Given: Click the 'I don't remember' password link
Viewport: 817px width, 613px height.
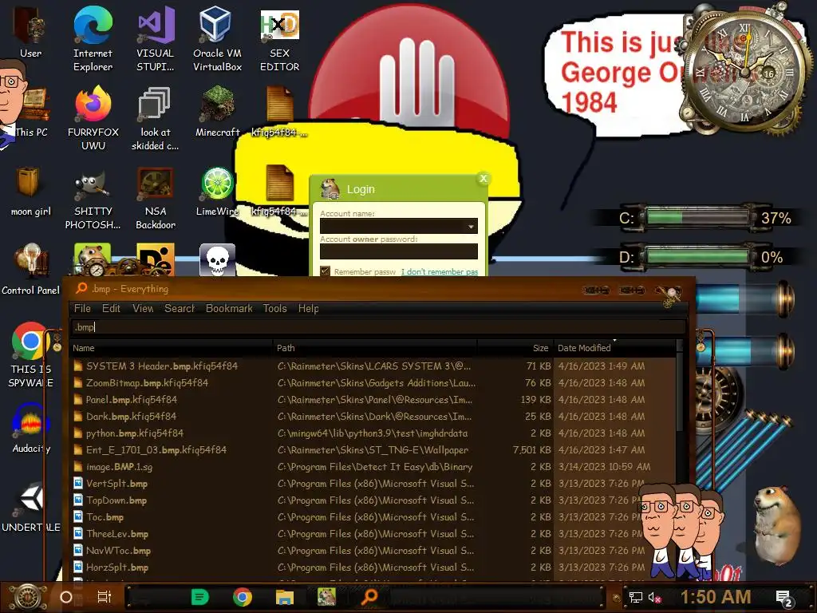Looking at the screenshot, I should (x=440, y=271).
